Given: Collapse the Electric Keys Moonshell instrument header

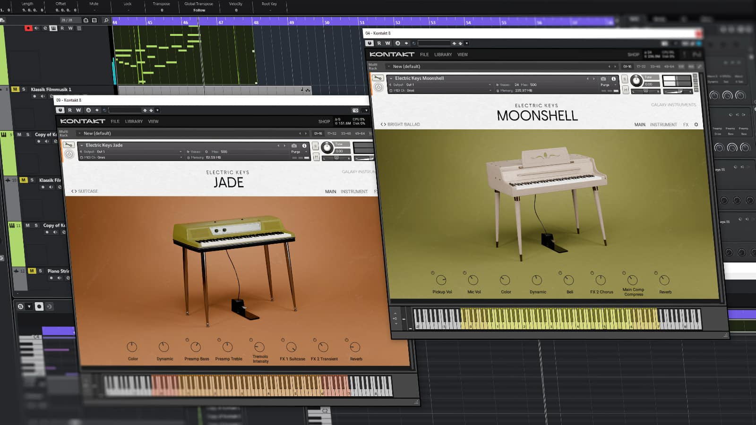Looking at the screenshot, I should (x=391, y=78).
